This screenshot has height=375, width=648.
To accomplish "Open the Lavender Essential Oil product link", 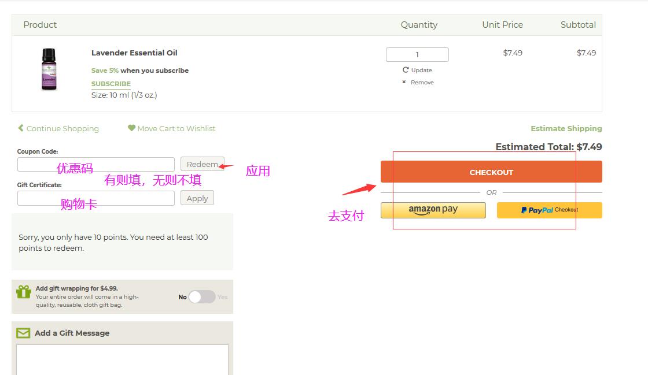I will pos(134,53).
